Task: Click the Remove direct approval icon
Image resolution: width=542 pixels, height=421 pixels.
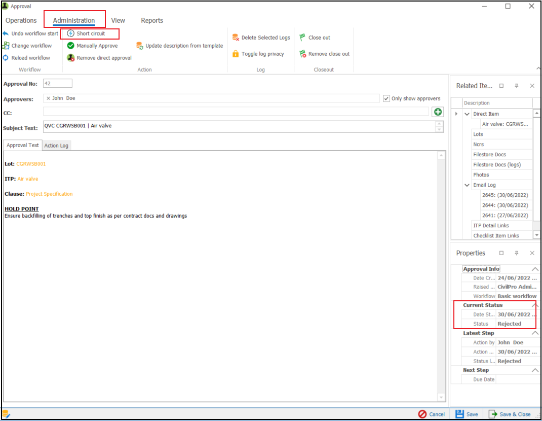Action: (71, 58)
